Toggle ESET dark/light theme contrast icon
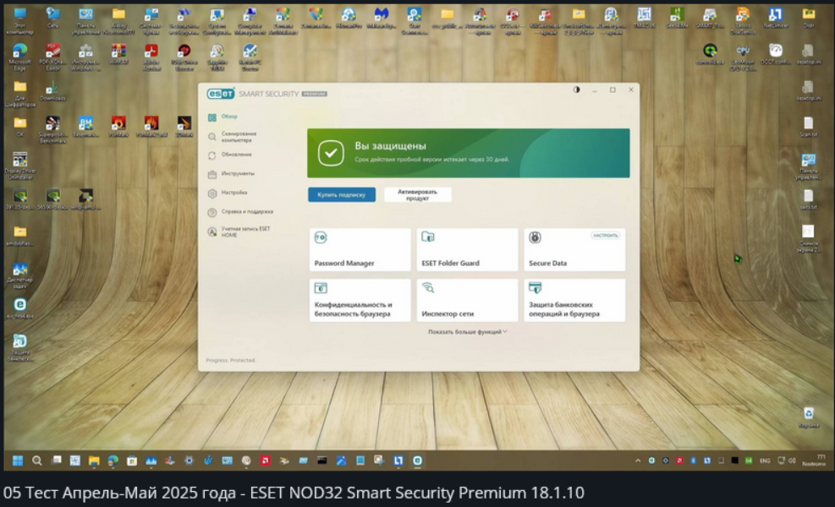835x507 pixels. pos(576,90)
